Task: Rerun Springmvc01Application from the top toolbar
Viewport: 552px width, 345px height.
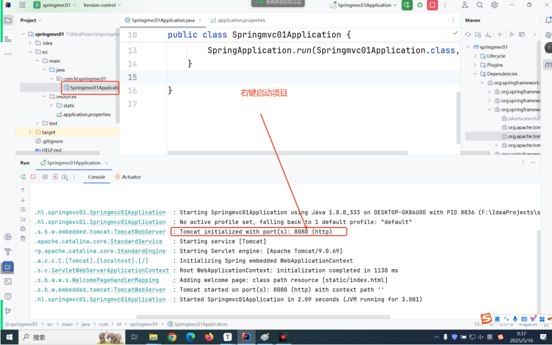Action: click(407, 5)
